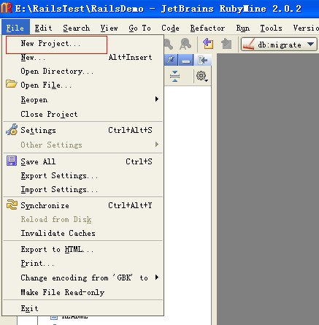Select Invalidate Caches

coord(83,233)
